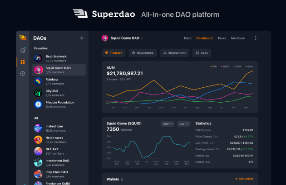Click the AUM value $21,780,987.21
The image size is (286, 185).
tap(124, 73)
